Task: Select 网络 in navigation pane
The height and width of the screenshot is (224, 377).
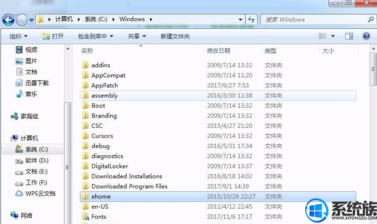Action: point(21,215)
